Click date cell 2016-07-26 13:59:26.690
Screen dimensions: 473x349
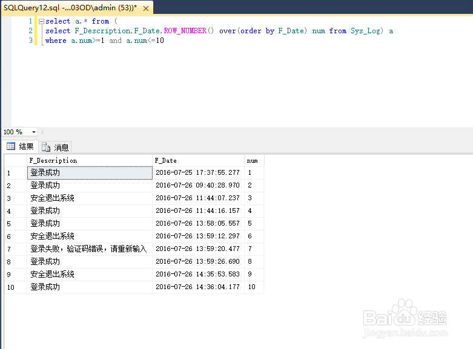click(198, 262)
